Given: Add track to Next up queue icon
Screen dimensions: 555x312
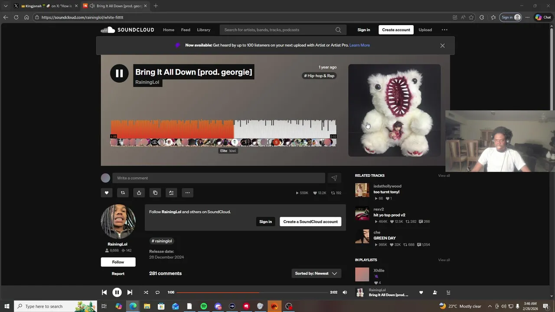Looking at the screenshot, I should tap(171, 193).
